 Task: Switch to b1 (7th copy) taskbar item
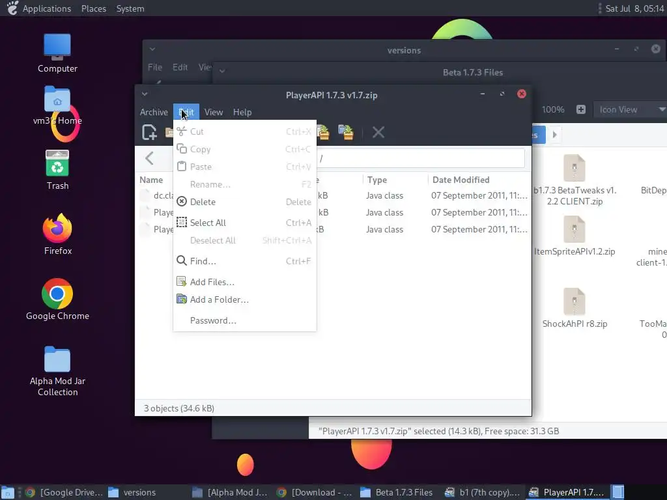[483, 492]
